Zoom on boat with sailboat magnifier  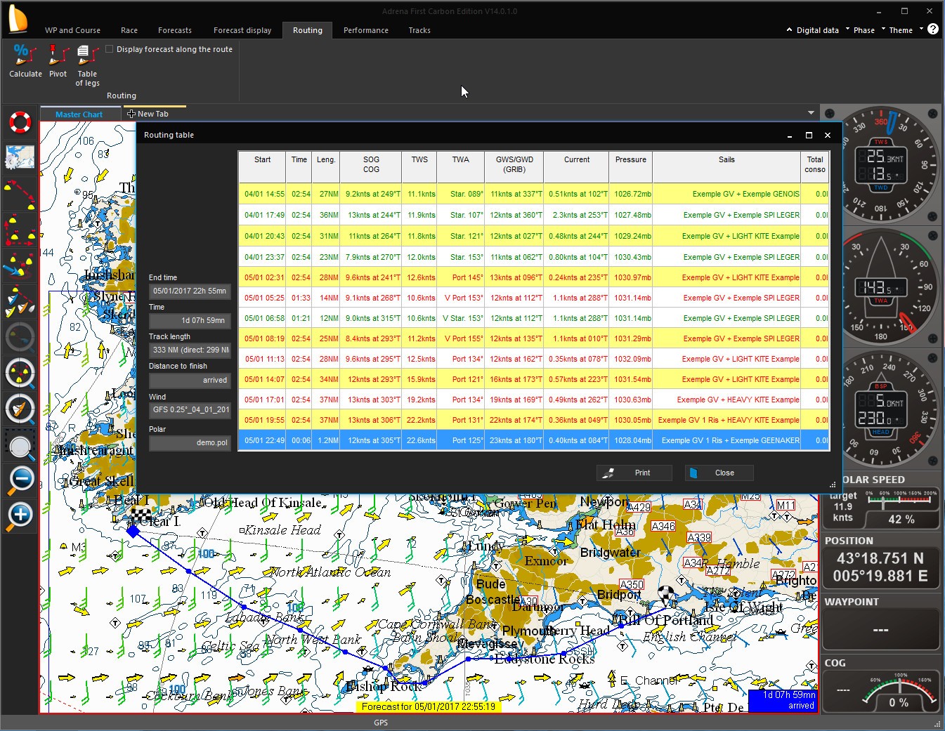click(20, 409)
